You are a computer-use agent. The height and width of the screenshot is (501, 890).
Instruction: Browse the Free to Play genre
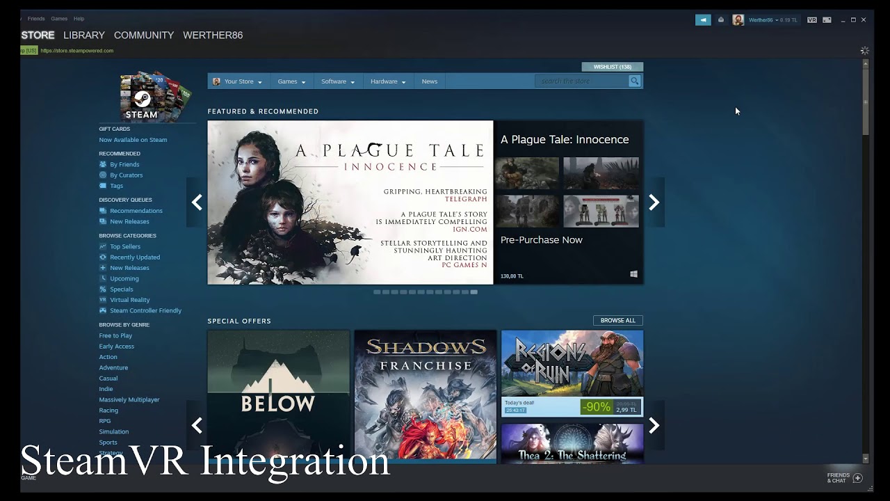(115, 335)
